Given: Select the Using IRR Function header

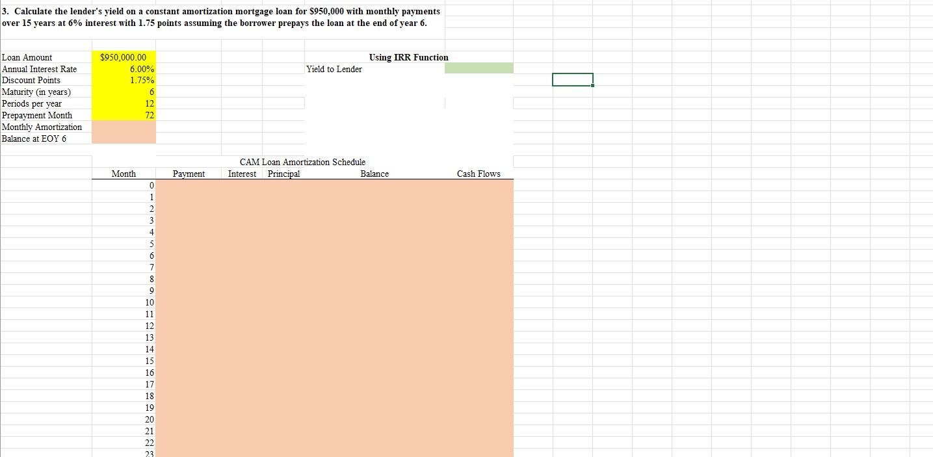Looking at the screenshot, I should pyautogui.click(x=408, y=57).
